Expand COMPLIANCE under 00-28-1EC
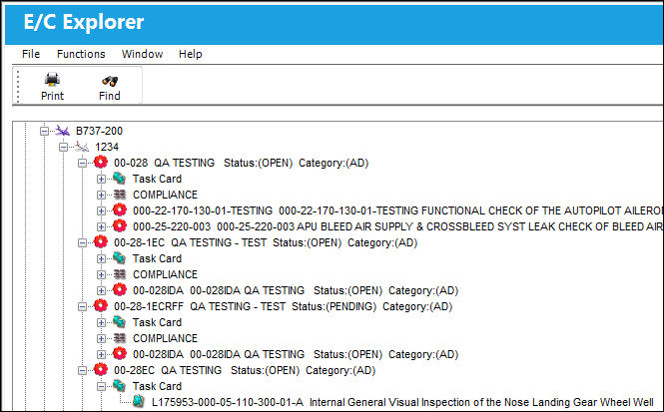 click(x=101, y=275)
